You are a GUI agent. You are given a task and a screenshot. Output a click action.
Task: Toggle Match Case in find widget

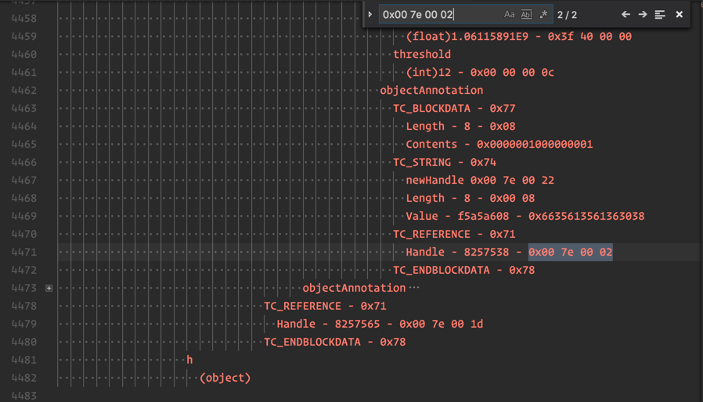(x=509, y=14)
